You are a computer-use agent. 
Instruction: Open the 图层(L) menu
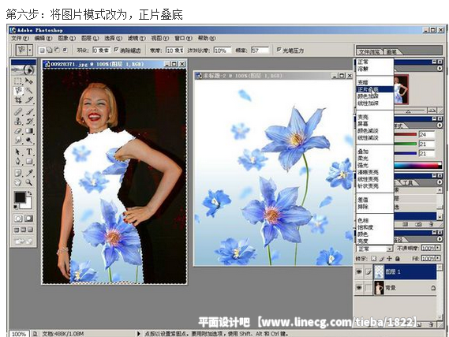[90, 38]
